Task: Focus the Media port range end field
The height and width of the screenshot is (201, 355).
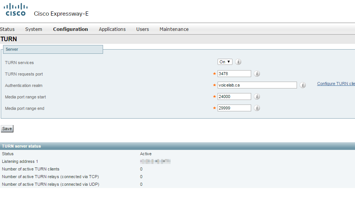Action: coord(234,108)
